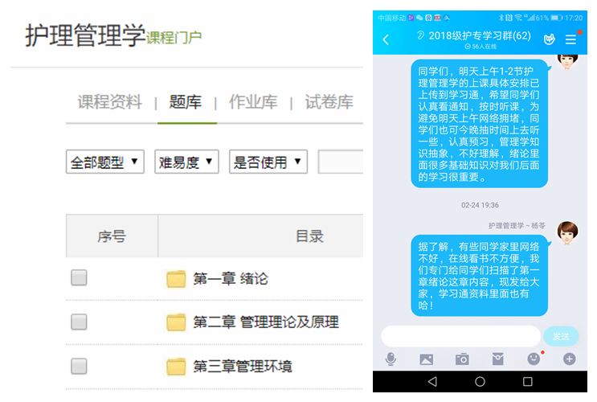Tap the plus icon for more options
The height and width of the screenshot is (402, 597).
[x=569, y=359]
